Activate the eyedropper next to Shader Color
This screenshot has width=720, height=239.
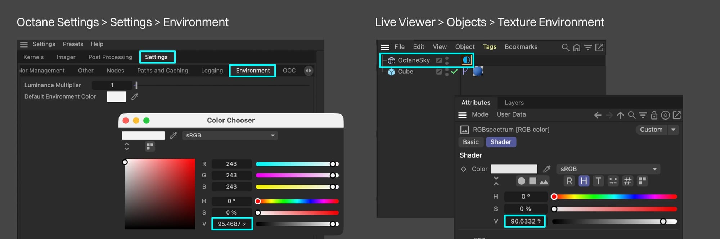click(x=547, y=169)
